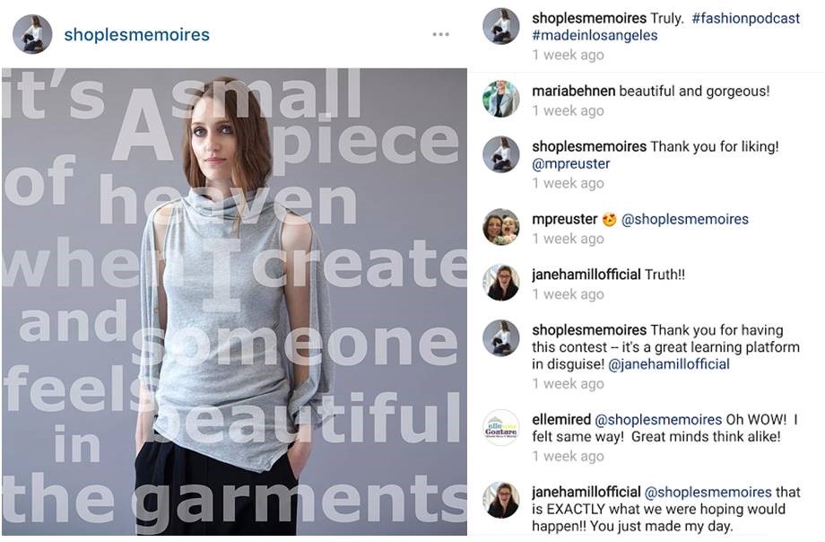Click mpreuster's avatar with two faces

(501, 227)
